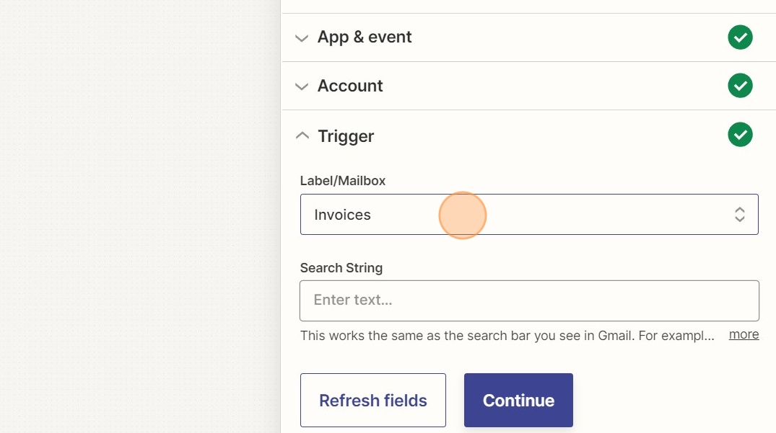
Task: Click the Trigger green checkmark icon
Action: (740, 134)
